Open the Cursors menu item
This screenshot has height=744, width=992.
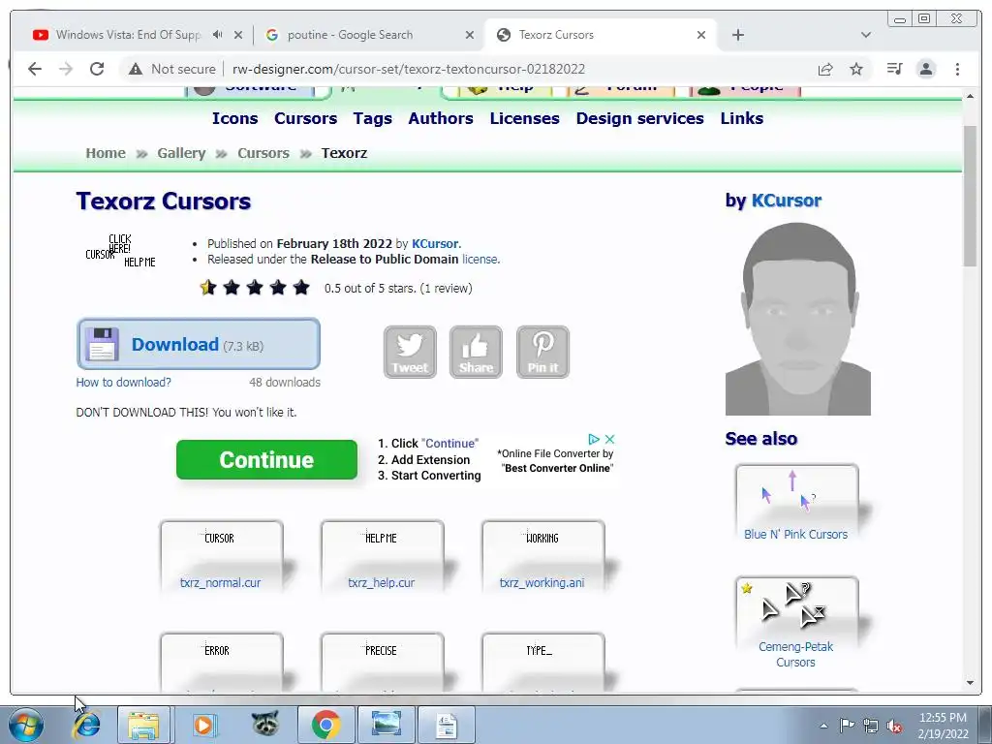tap(305, 118)
